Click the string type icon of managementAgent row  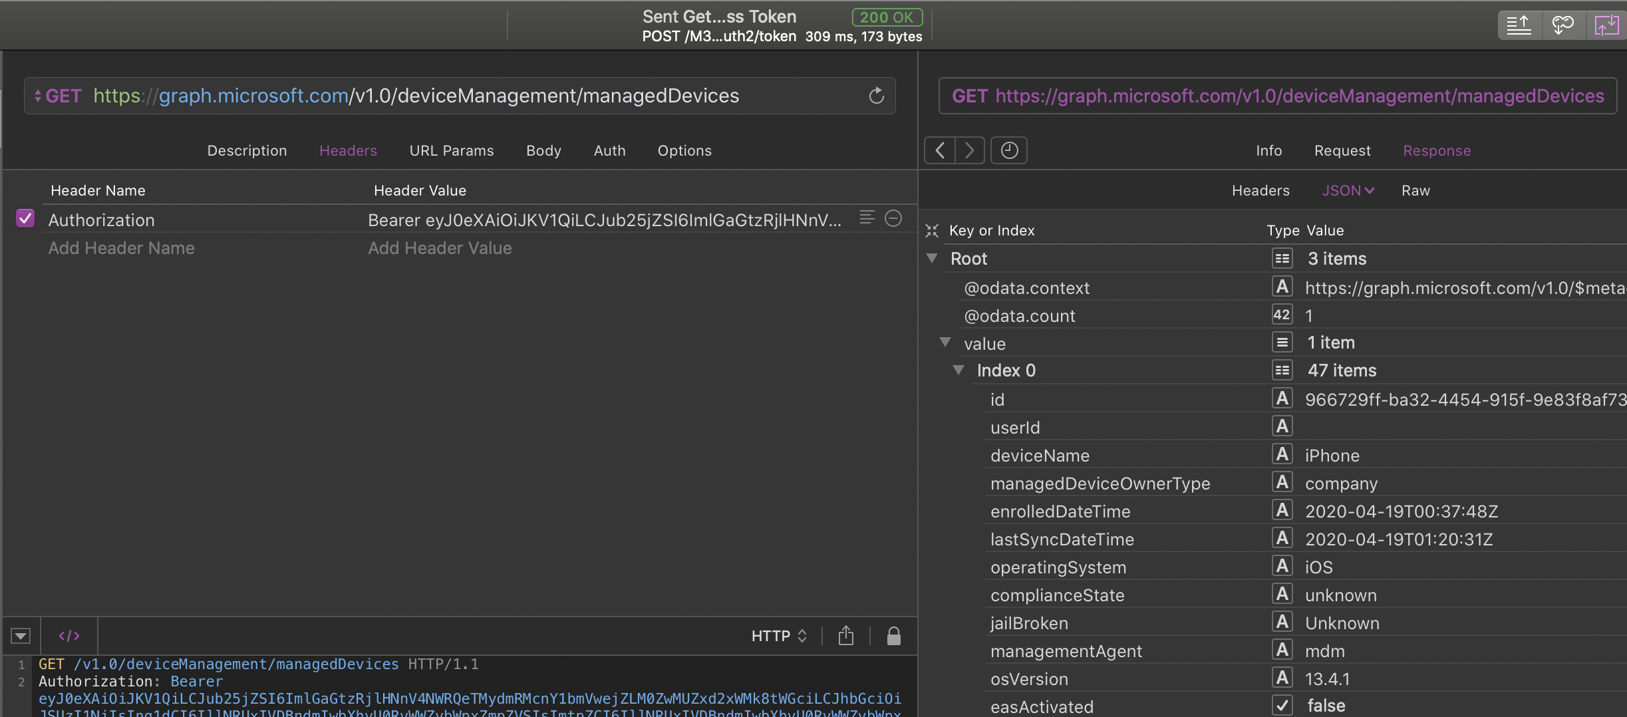(1282, 650)
